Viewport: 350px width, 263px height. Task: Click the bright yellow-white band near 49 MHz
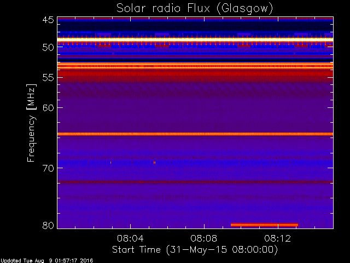tap(195, 39)
